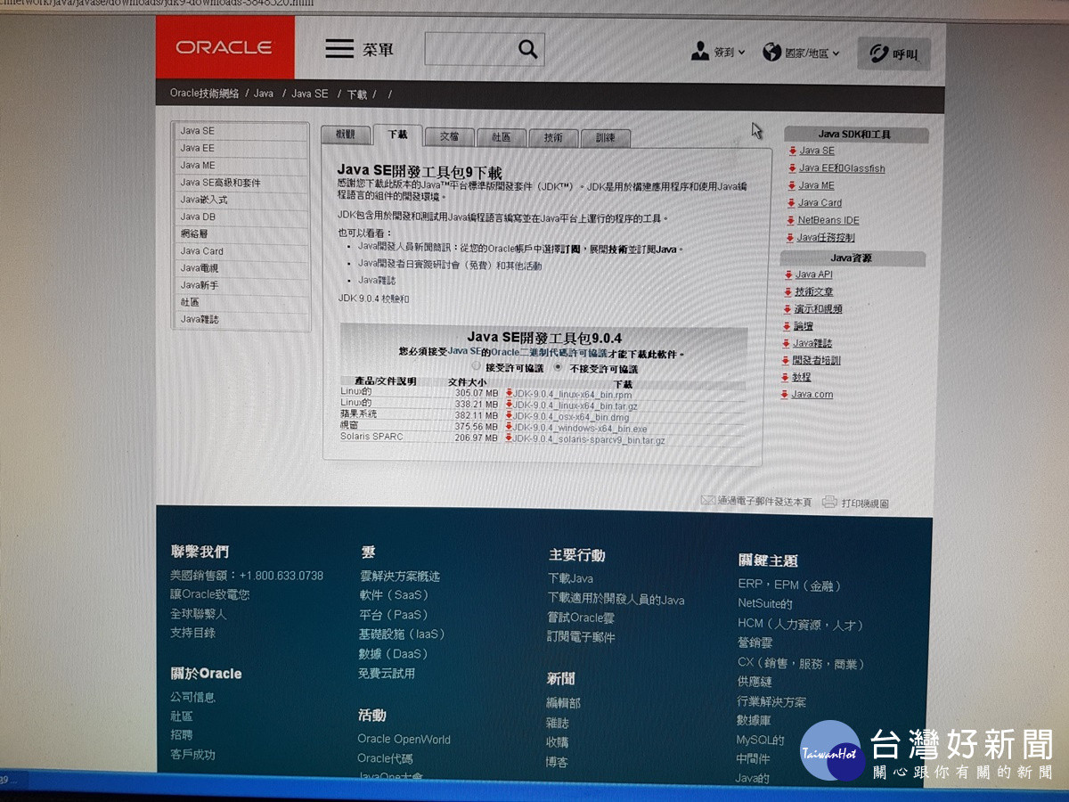Open Java SE link in right SDK list

(817, 151)
